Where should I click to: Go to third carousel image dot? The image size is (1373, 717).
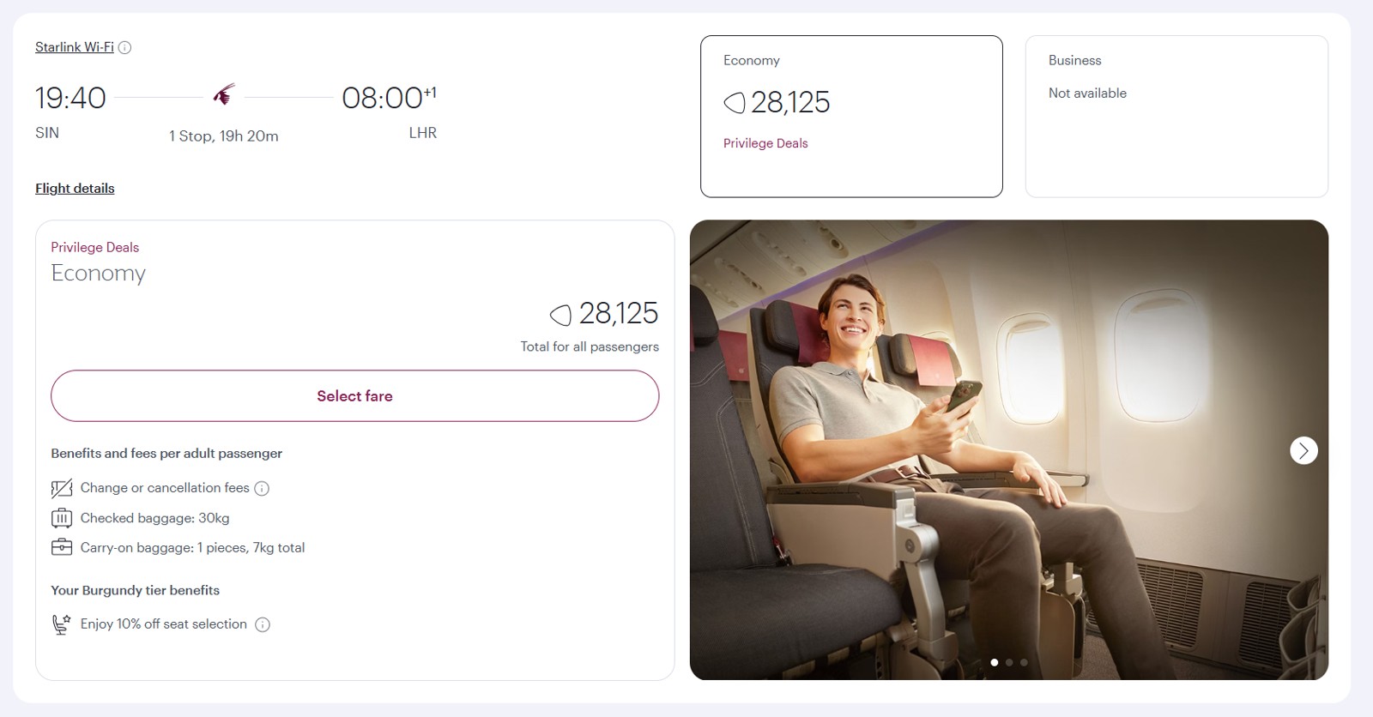click(x=1024, y=662)
